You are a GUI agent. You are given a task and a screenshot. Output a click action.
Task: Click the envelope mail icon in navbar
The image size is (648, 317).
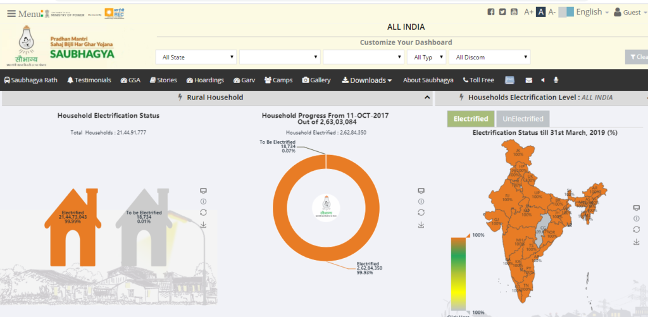528,80
